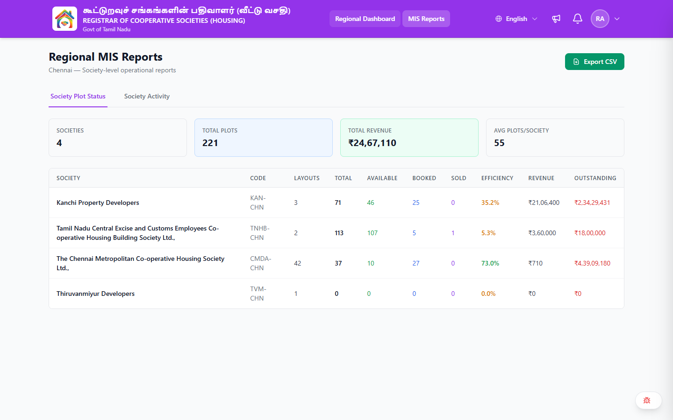
Task: Export the report as CSV
Action: click(594, 62)
